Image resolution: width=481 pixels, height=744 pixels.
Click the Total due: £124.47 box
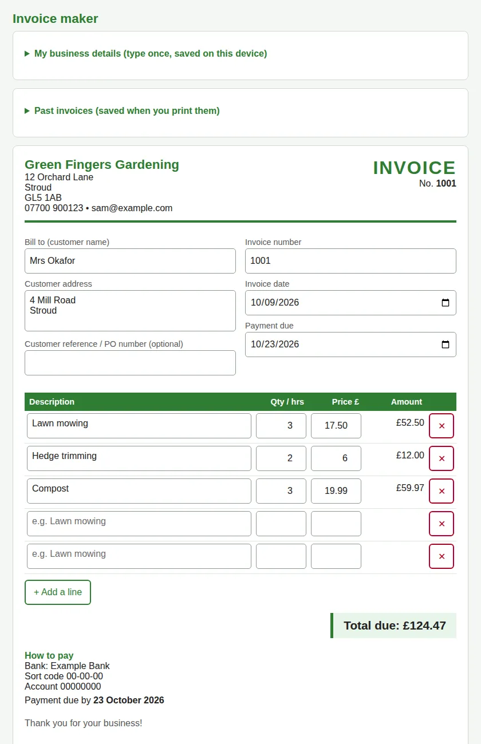pyautogui.click(x=393, y=626)
